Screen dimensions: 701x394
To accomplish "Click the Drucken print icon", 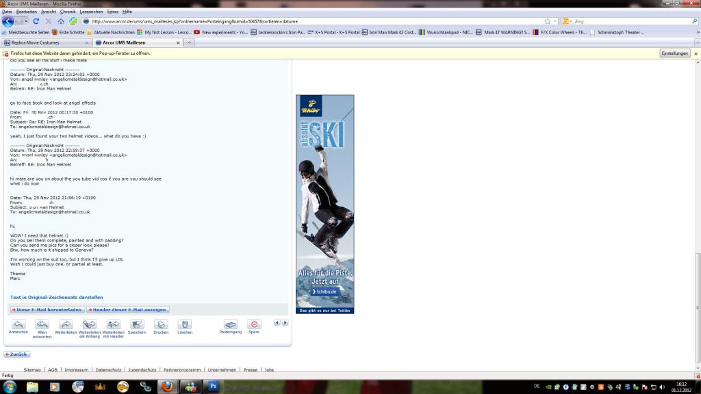I will point(161,324).
